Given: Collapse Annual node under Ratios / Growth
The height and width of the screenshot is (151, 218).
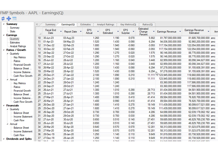Looking at the screenshot, I should pos(7,80).
